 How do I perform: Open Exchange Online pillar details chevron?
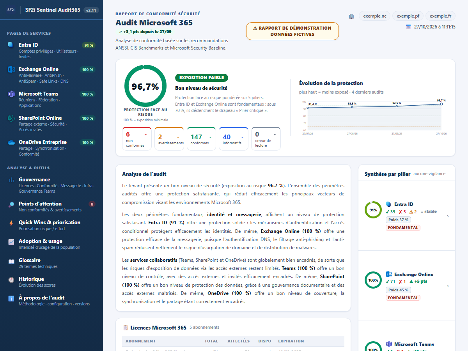[448, 286]
